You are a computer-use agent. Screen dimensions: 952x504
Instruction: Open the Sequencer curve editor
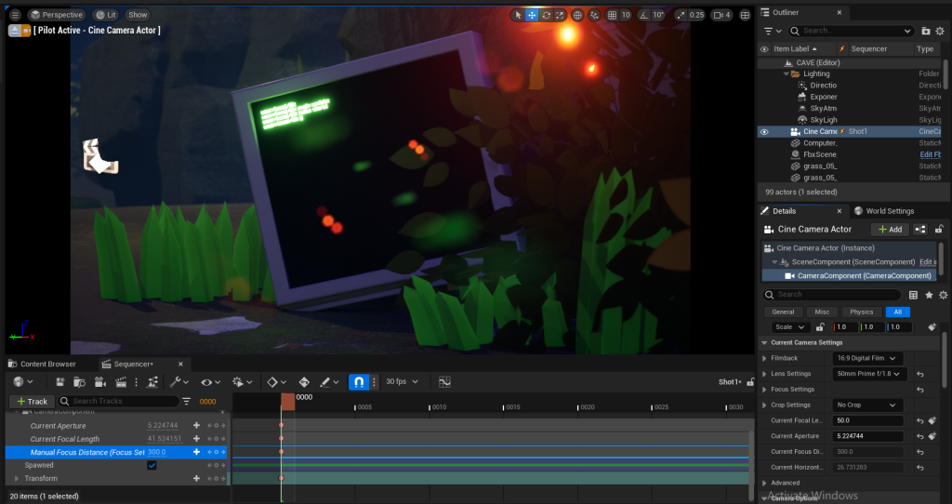[x=444, y=382]
